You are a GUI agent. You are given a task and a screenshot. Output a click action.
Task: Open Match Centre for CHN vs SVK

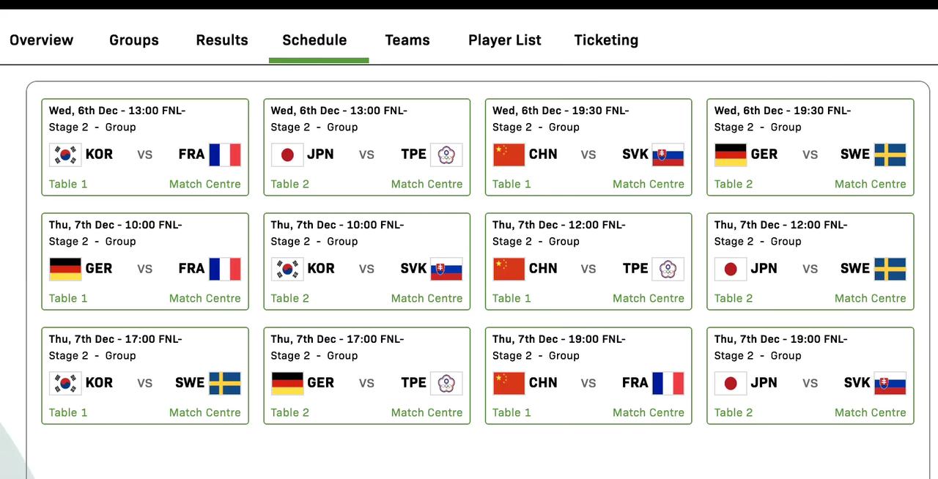click(x=649, y=184)
